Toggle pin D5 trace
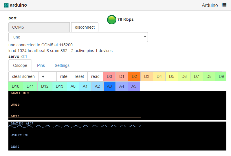Screen dimensions: 231x156 (172, 76)
